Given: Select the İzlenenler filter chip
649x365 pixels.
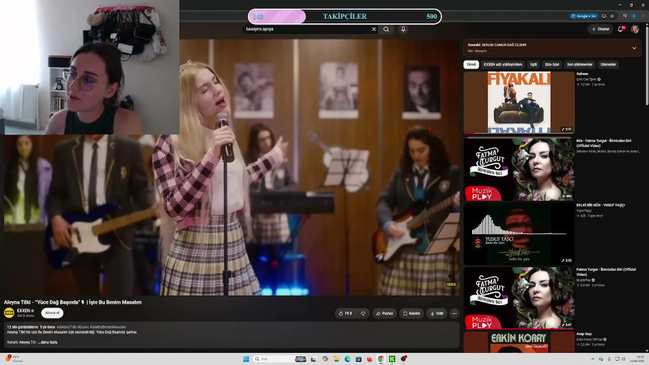Looking at the screenshot, I should pos(608,64).
